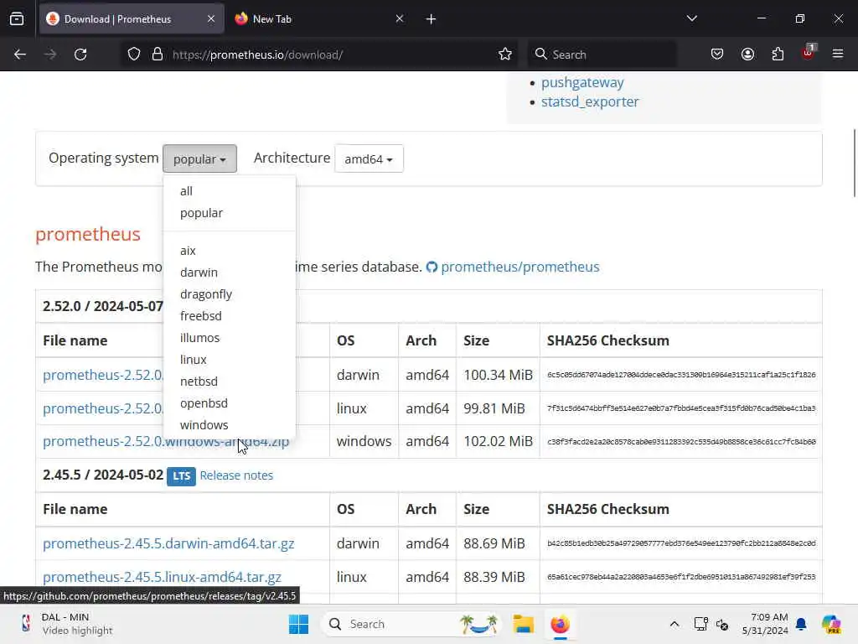Screen dimensions: 858x644
Task: Open the tracking protection shield icon
Action: click(134, 55)
